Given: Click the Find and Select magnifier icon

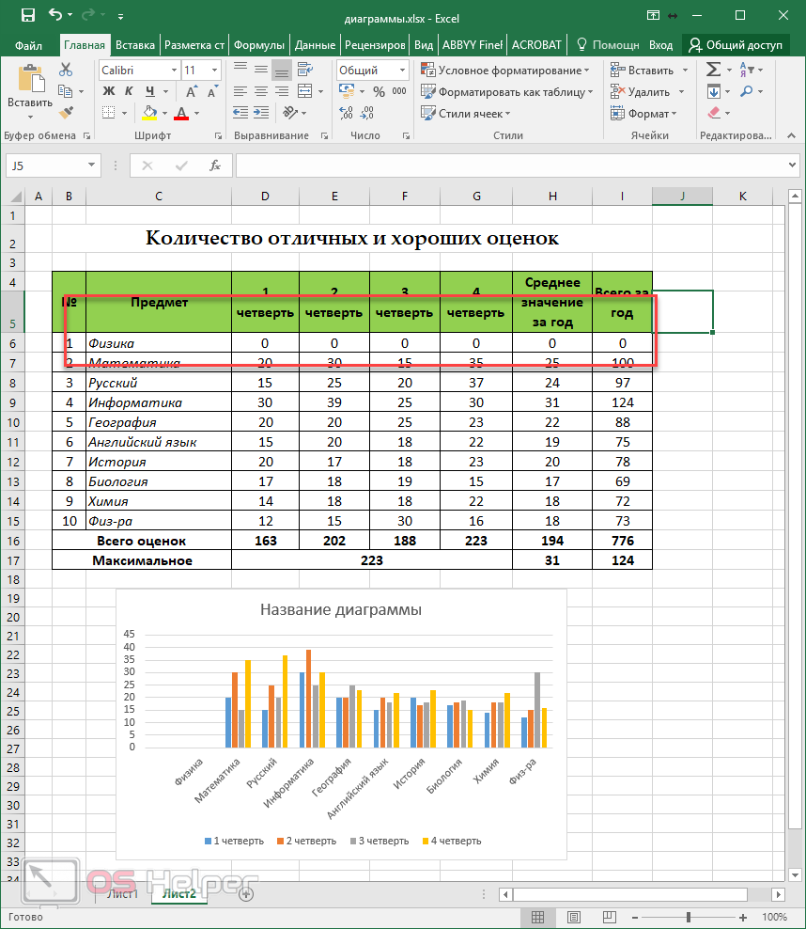Looking at the screenshot, I should [747, 91].
